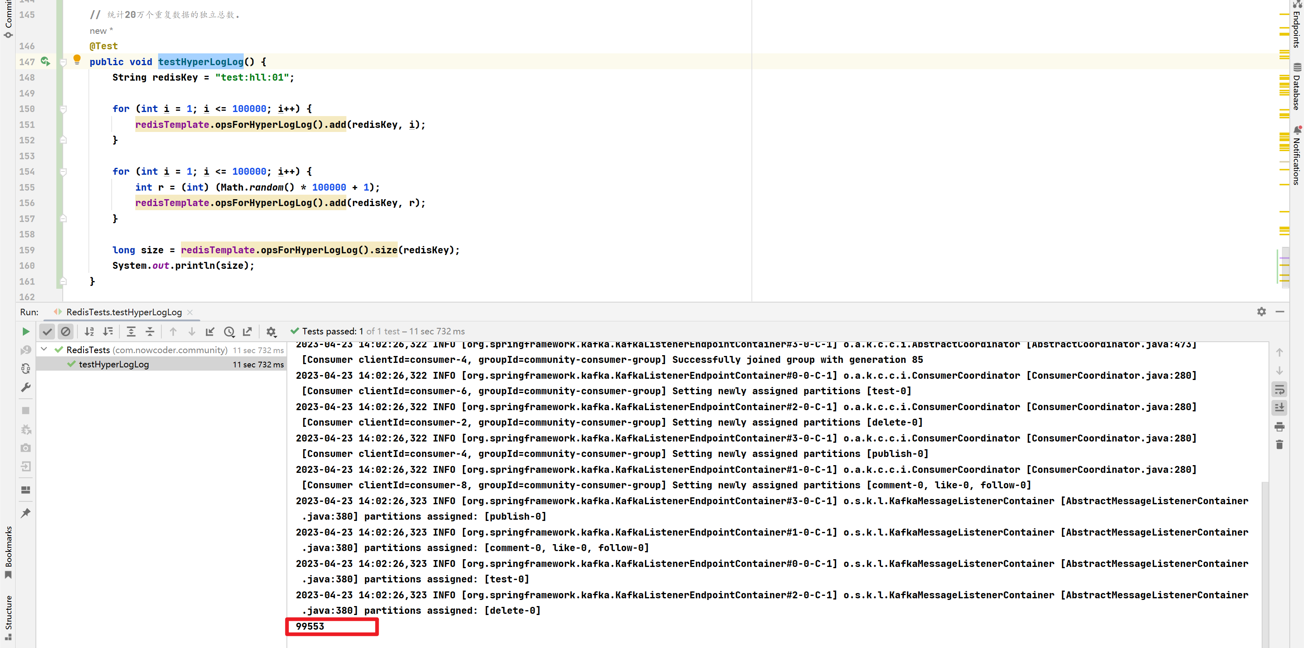Click run gutter icon at line 147
Viewport: 1304px width, 648px height.
[x=45, y=62]
